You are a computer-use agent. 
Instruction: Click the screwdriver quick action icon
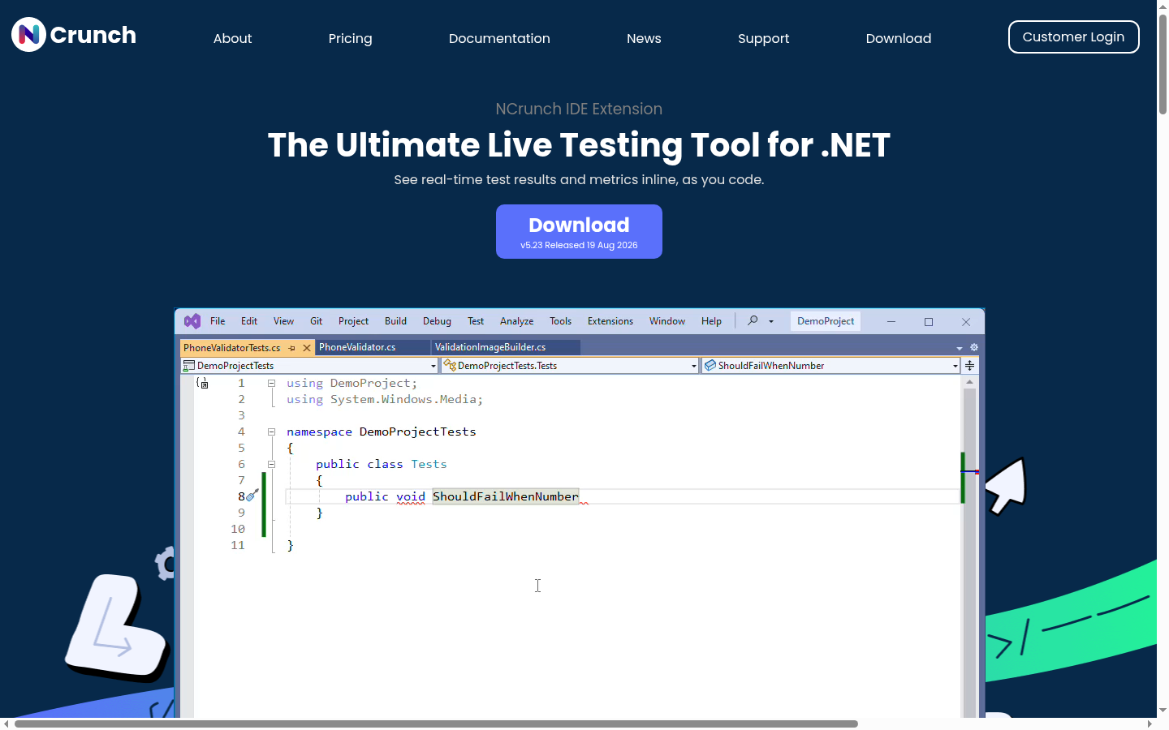pos(252,495)
